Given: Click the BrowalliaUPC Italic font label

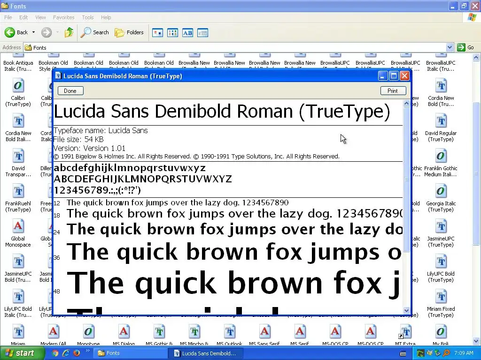Looking at the screenshot, I should point(441,66).
